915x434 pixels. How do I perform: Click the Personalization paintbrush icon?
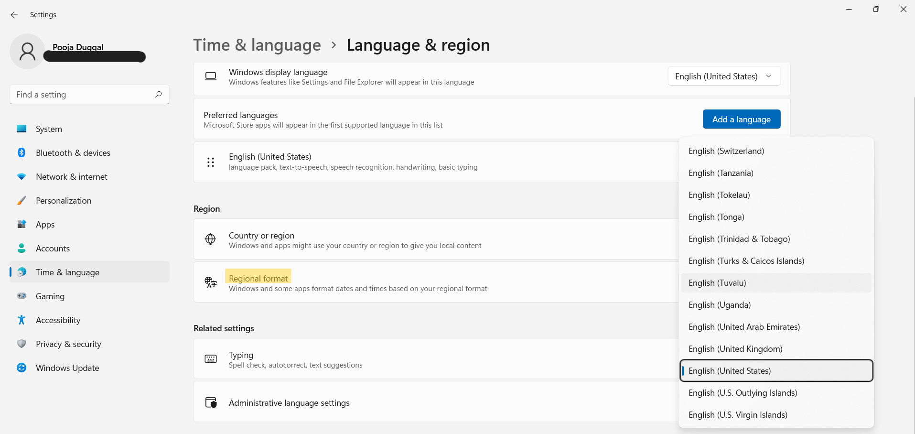tap(22, 201)
